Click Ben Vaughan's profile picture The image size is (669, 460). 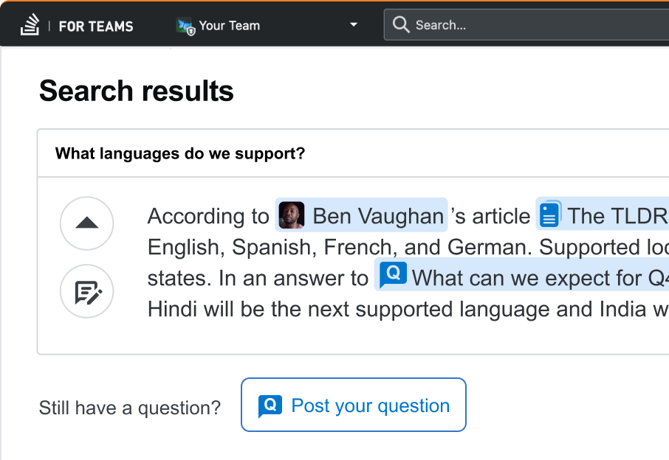[292, 215]
